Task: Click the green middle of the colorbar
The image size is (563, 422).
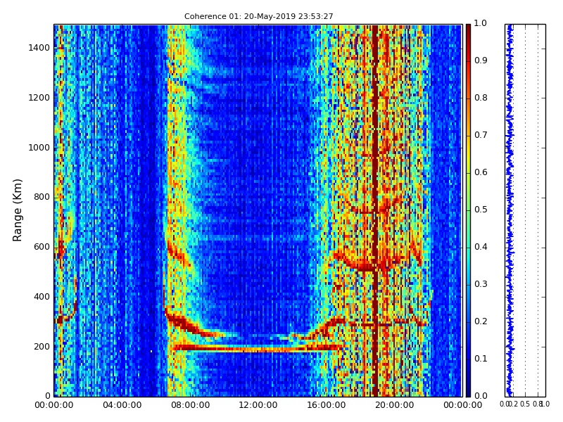Action: pyautogui.click(x=468, y=210)
